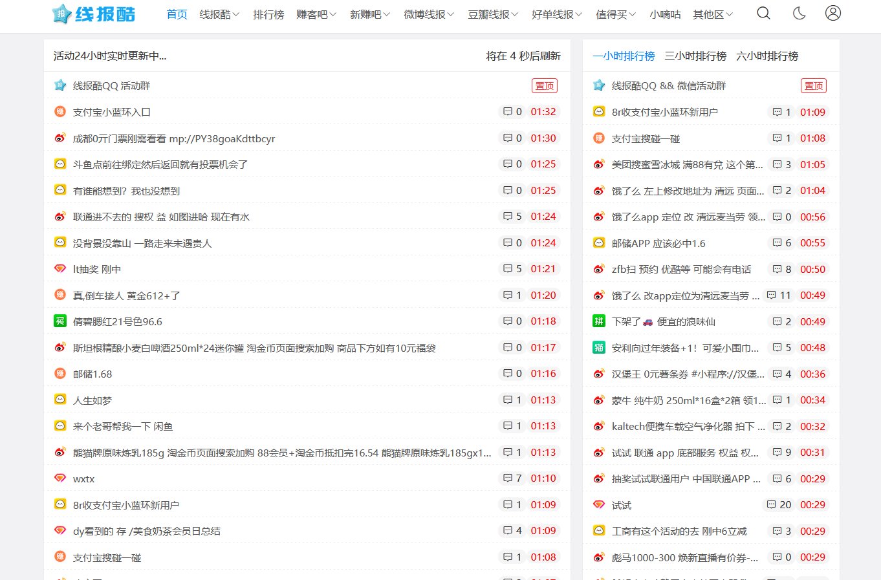This screenshot has height=580, width=881.
Task: Open post 来个老哥帮我一下 闲鱼
Action: (x=123, y=426)
